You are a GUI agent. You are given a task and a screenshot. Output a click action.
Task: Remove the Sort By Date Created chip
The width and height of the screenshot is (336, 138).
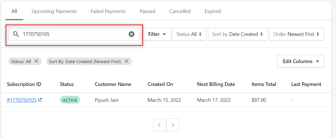126,61
